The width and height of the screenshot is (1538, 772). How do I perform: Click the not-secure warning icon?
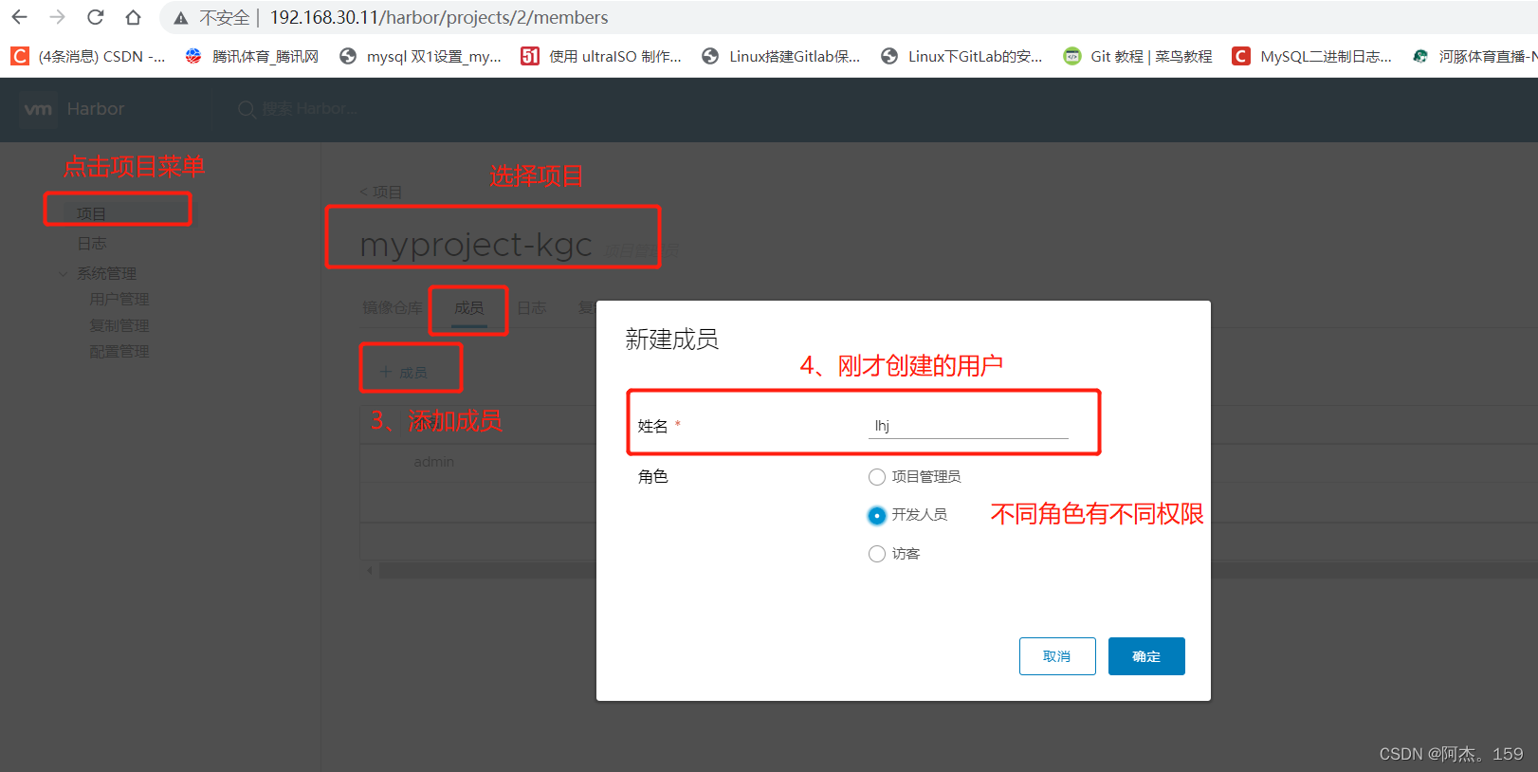(180, 18)
